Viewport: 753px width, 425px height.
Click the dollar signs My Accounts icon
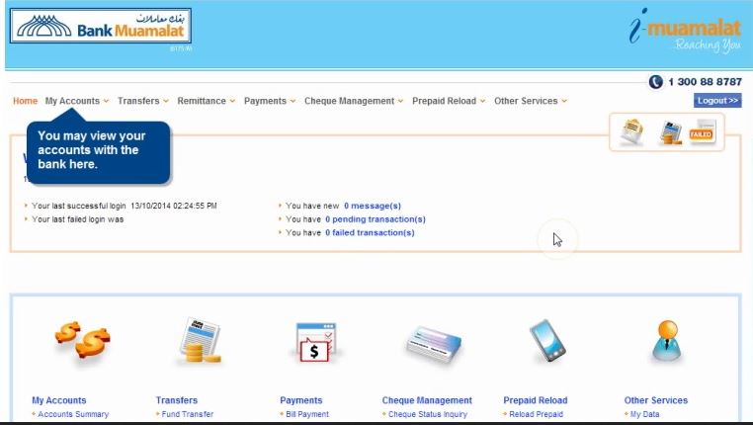(82, 340)
